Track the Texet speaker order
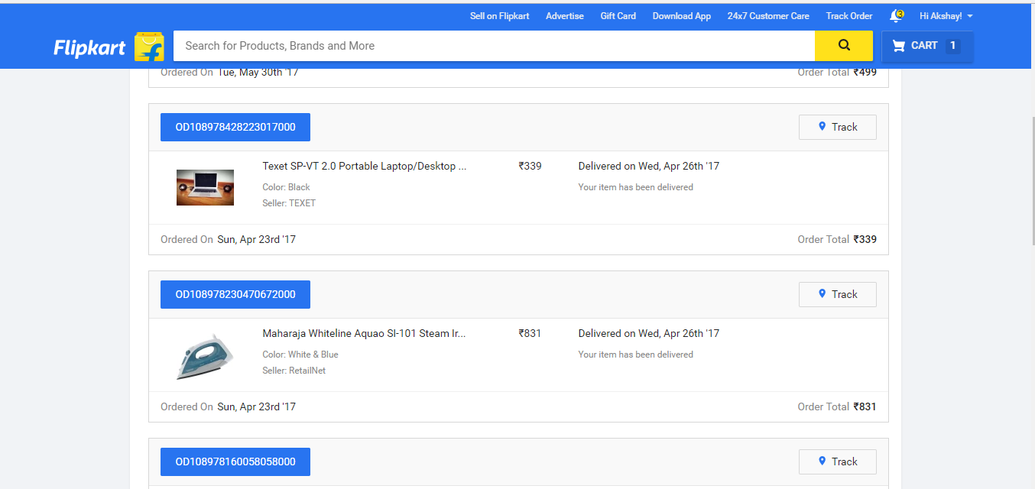1035x489 pixels. click(838, 127)
